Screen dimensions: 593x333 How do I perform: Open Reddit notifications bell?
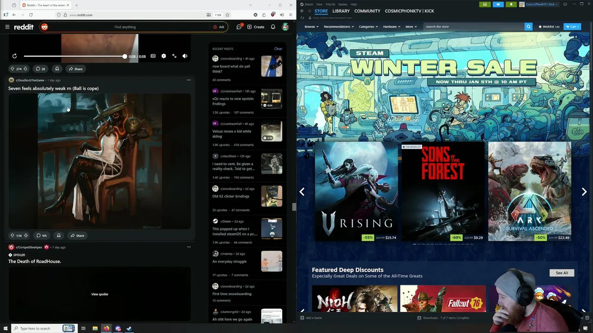click(273, 27)
